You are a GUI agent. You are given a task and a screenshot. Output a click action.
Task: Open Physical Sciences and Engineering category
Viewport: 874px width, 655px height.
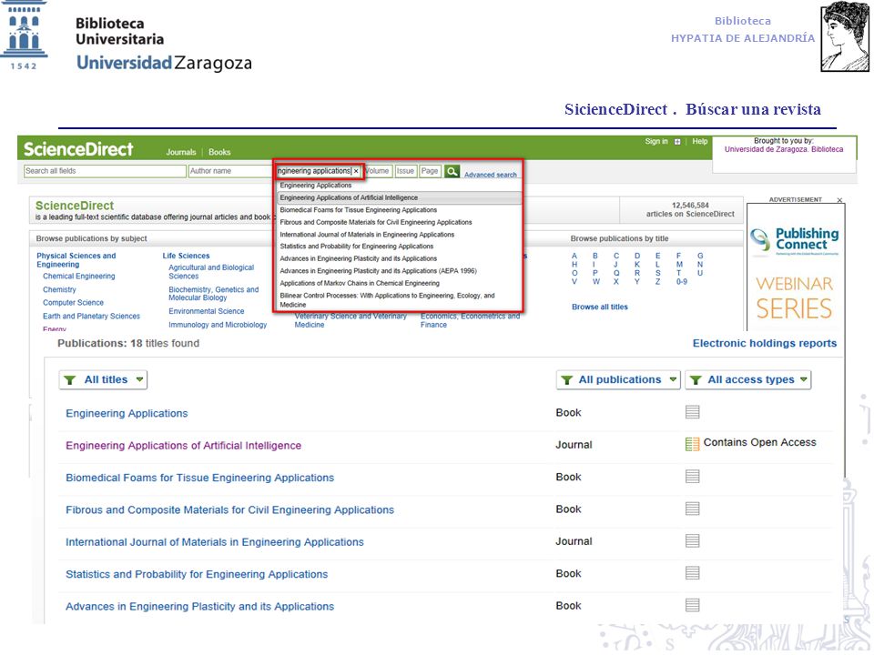point(76,260)
